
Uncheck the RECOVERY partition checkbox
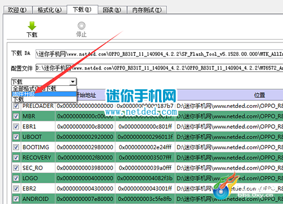(x=16, y=158)
